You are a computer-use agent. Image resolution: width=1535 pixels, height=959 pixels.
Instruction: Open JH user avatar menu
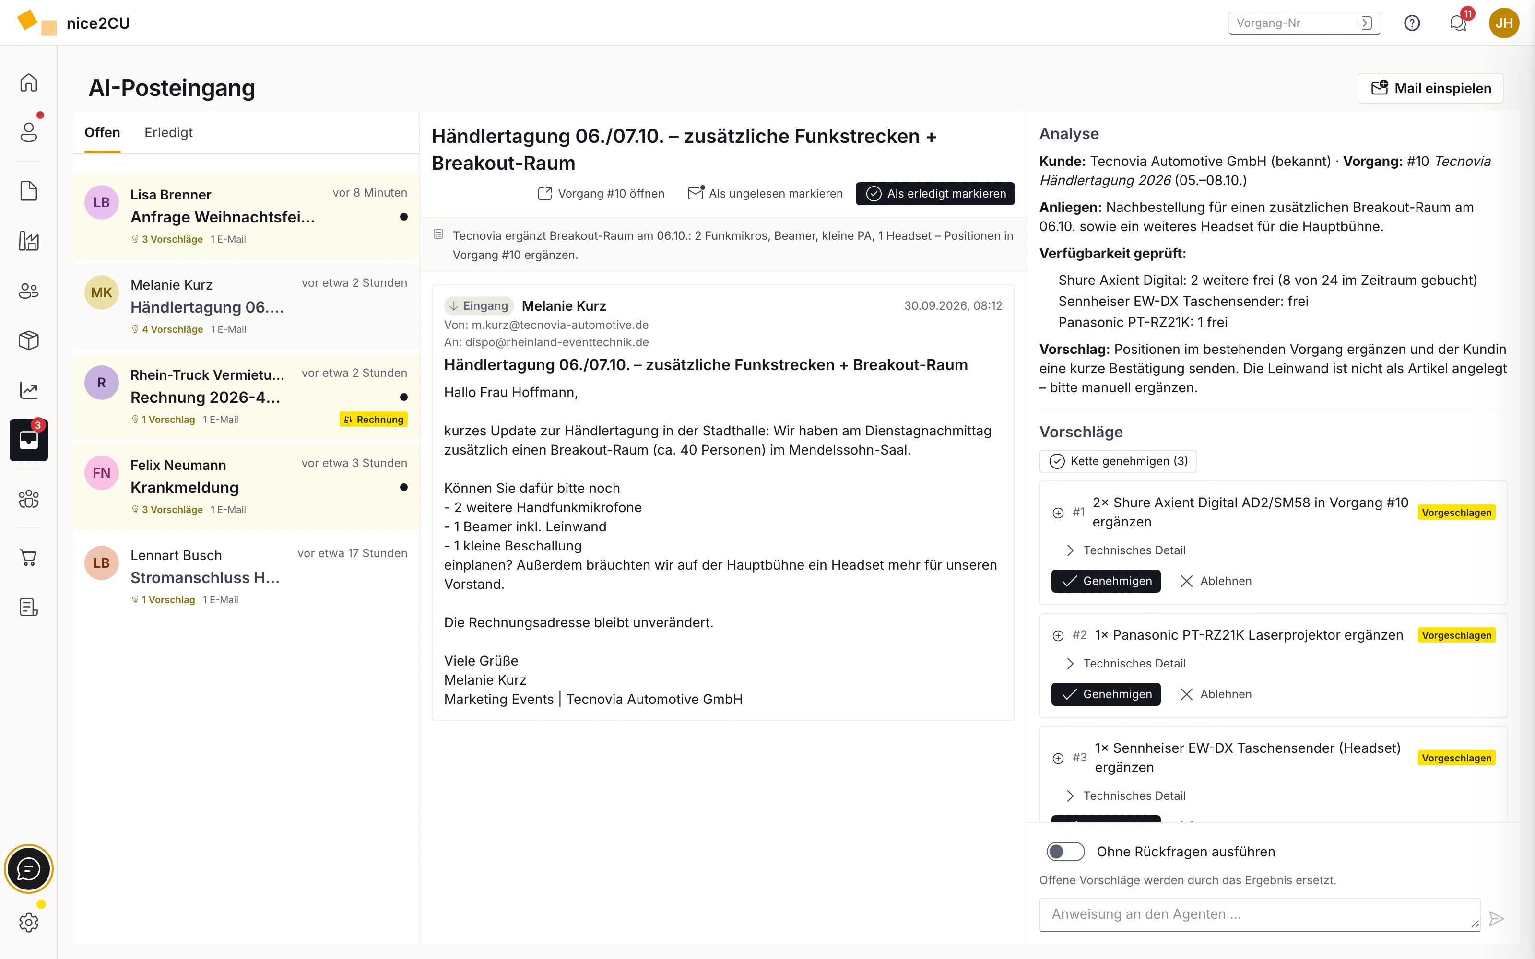[x=1504, y=23]
